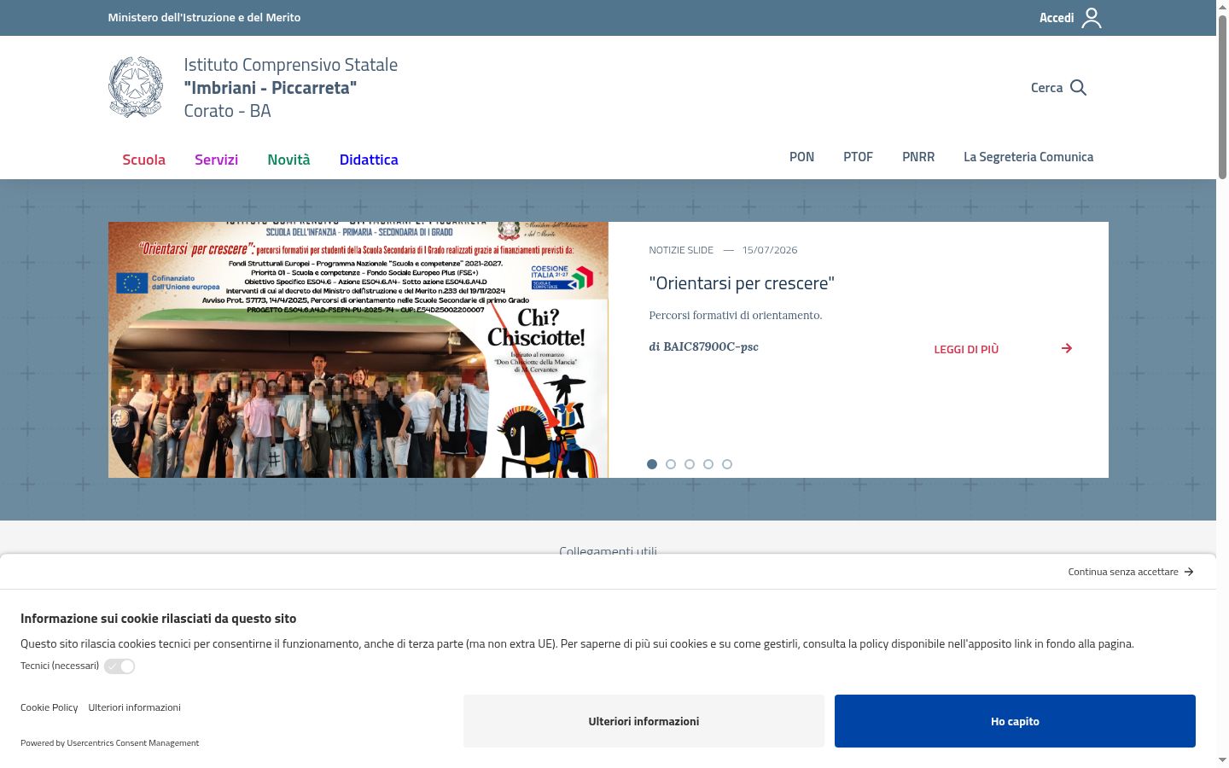Image resolution: width=1229 pixels, height=768 pixels.
Task: Open the Cookie Policy link
Action: 49,707
